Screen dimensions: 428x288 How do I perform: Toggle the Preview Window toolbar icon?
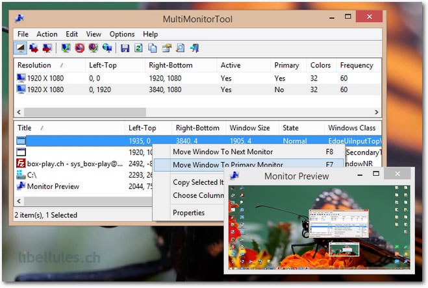click(21, 48)
